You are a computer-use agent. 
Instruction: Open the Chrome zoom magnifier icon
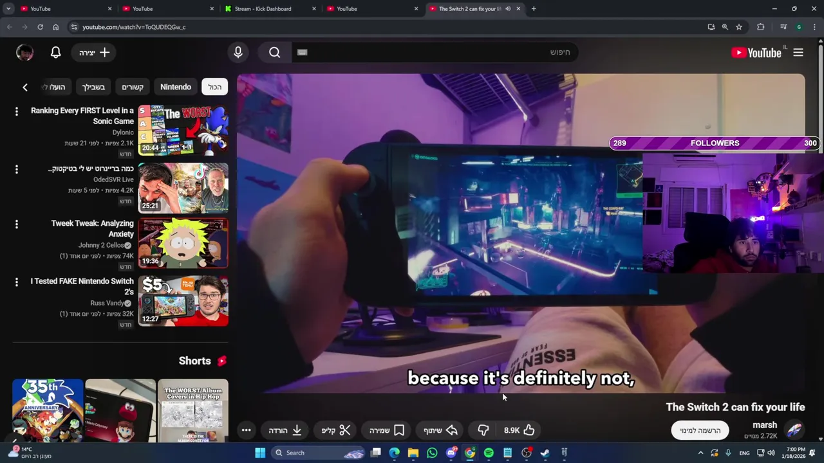pos(725,27)
